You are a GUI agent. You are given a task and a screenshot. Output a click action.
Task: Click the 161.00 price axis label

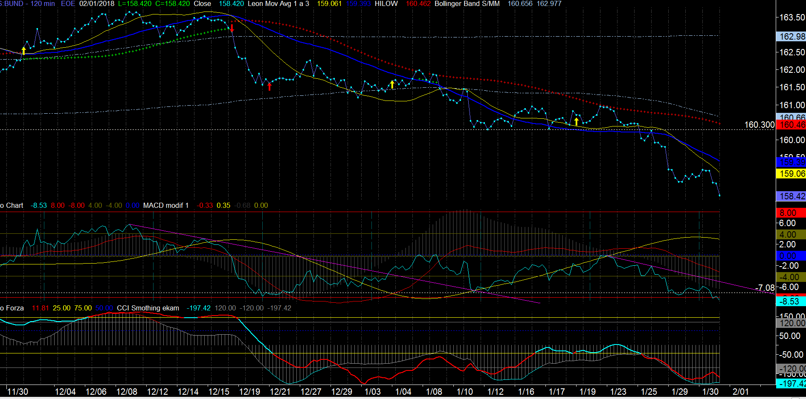792,105
